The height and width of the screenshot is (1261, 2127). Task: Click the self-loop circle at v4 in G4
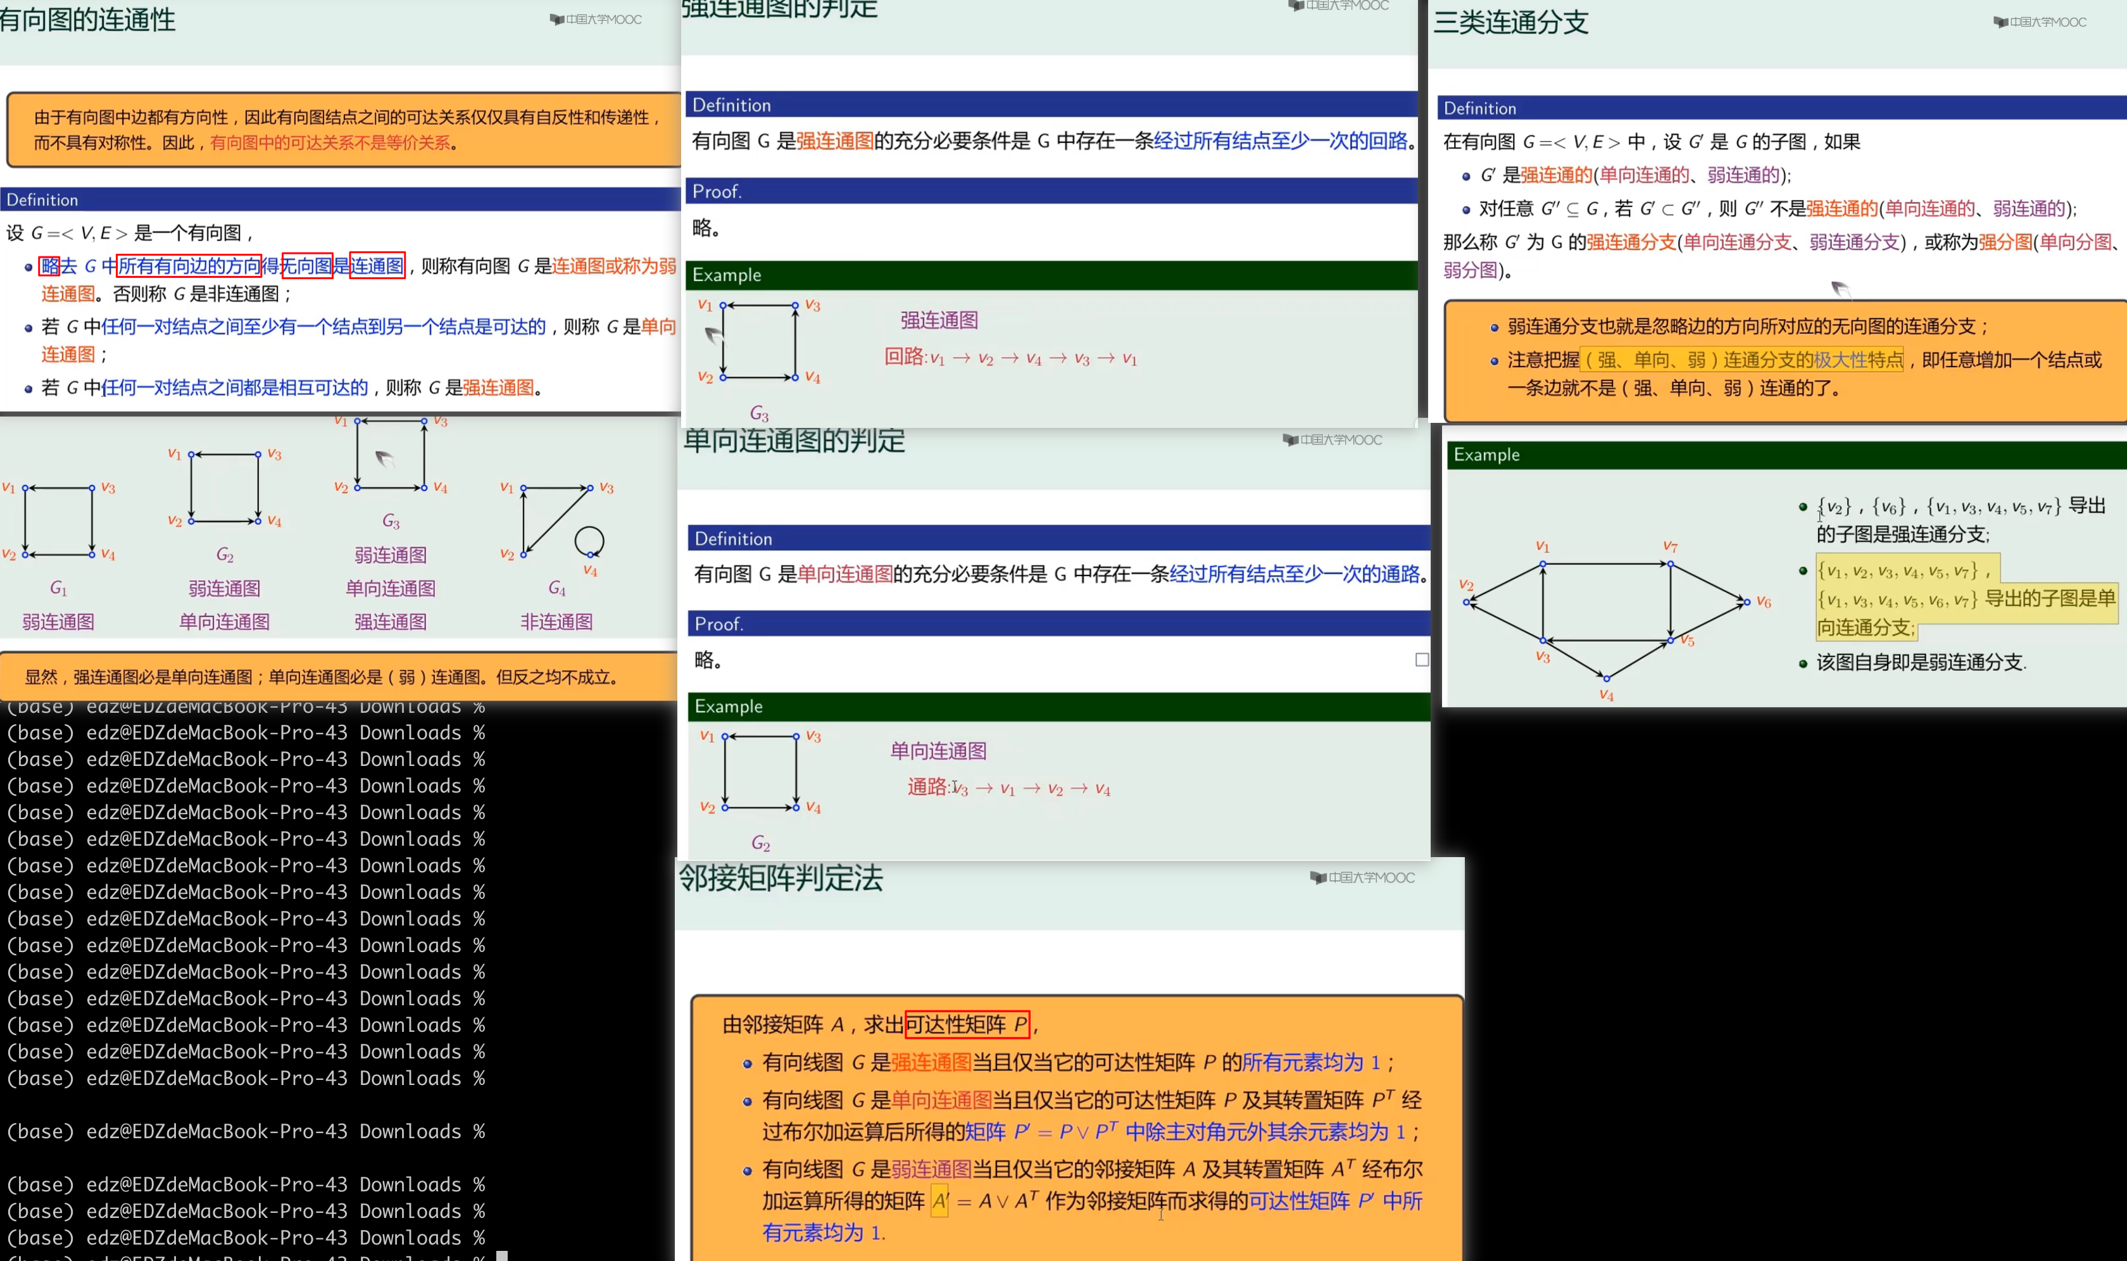589,541
